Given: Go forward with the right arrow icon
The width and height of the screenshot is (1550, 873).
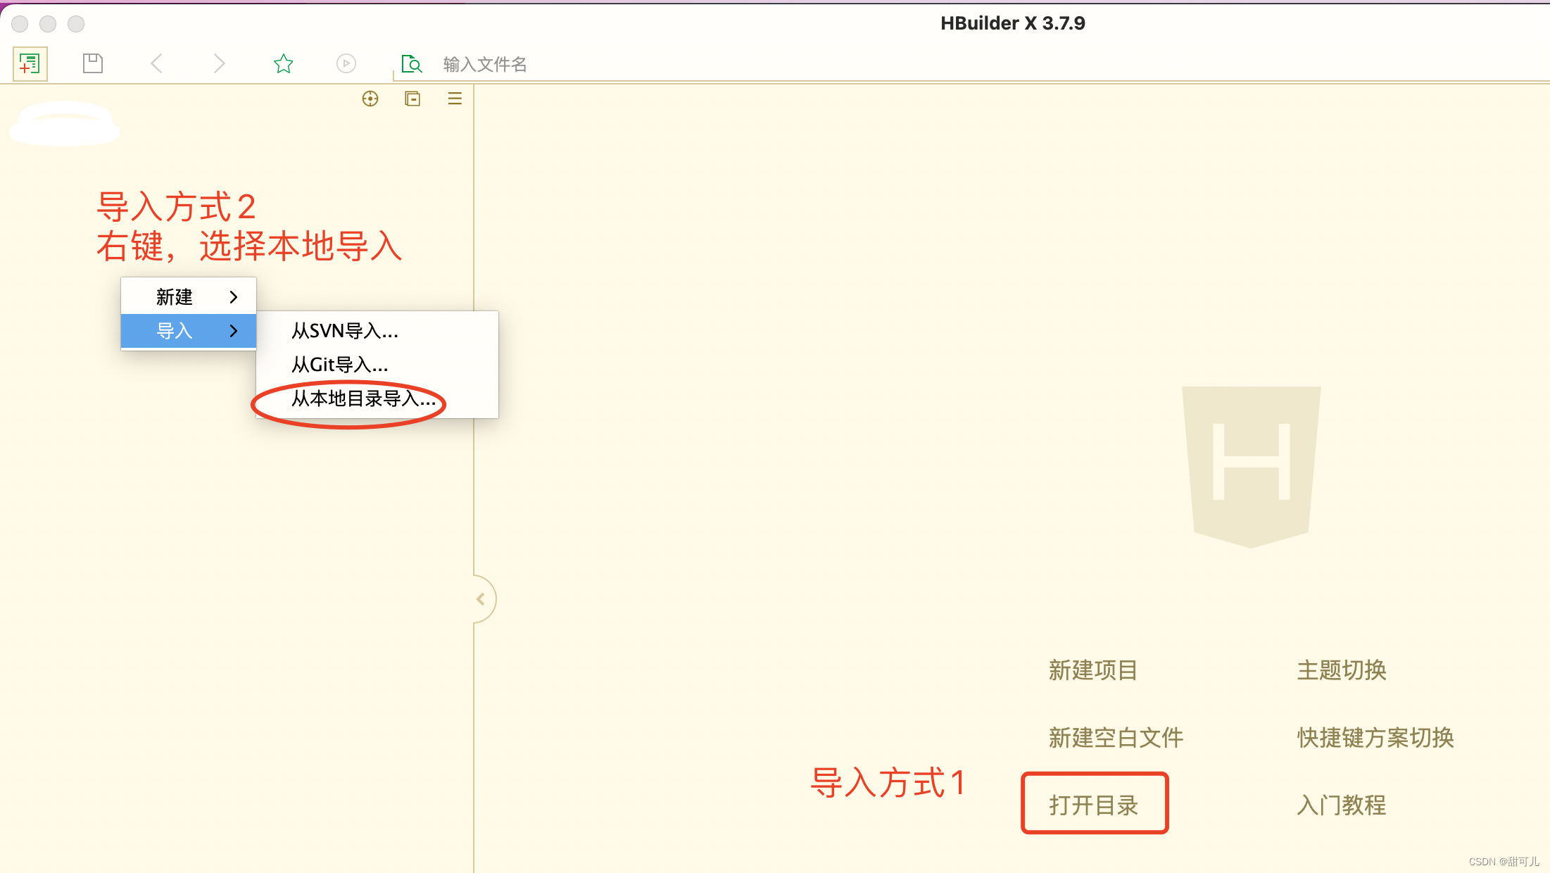Looking at the screenshot, I should pyautogui.click(x=219, y=64).
